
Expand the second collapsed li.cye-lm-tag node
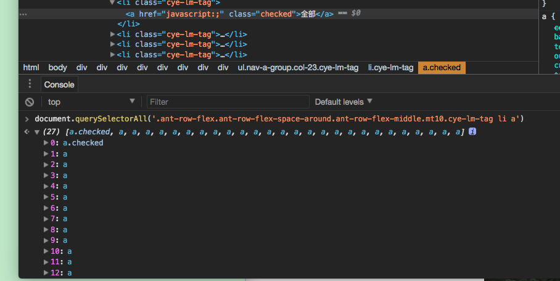click(112, 44)
